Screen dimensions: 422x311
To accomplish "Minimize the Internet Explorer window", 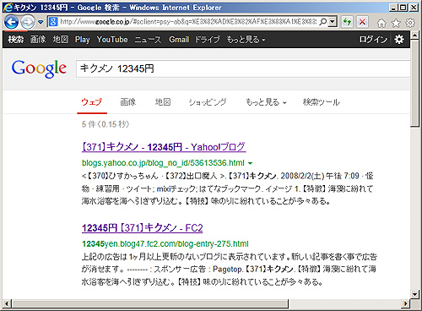I will 393,8.
